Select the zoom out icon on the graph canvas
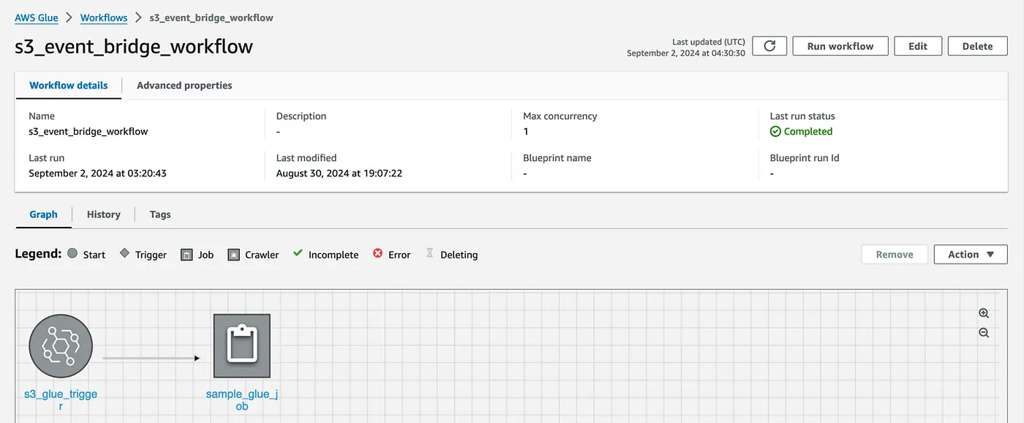1024x423 pixels. [984, 332]
